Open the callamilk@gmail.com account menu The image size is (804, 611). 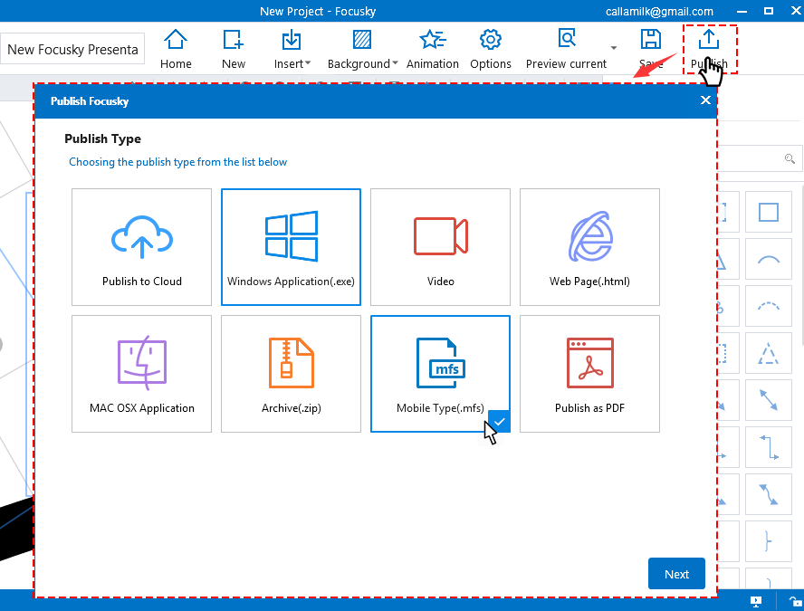(x=659, y=11)
